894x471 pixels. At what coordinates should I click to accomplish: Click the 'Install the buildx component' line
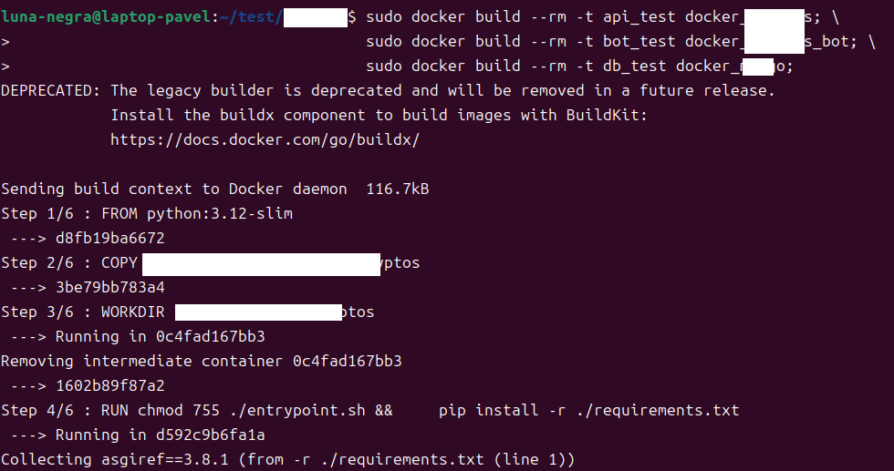379,115
